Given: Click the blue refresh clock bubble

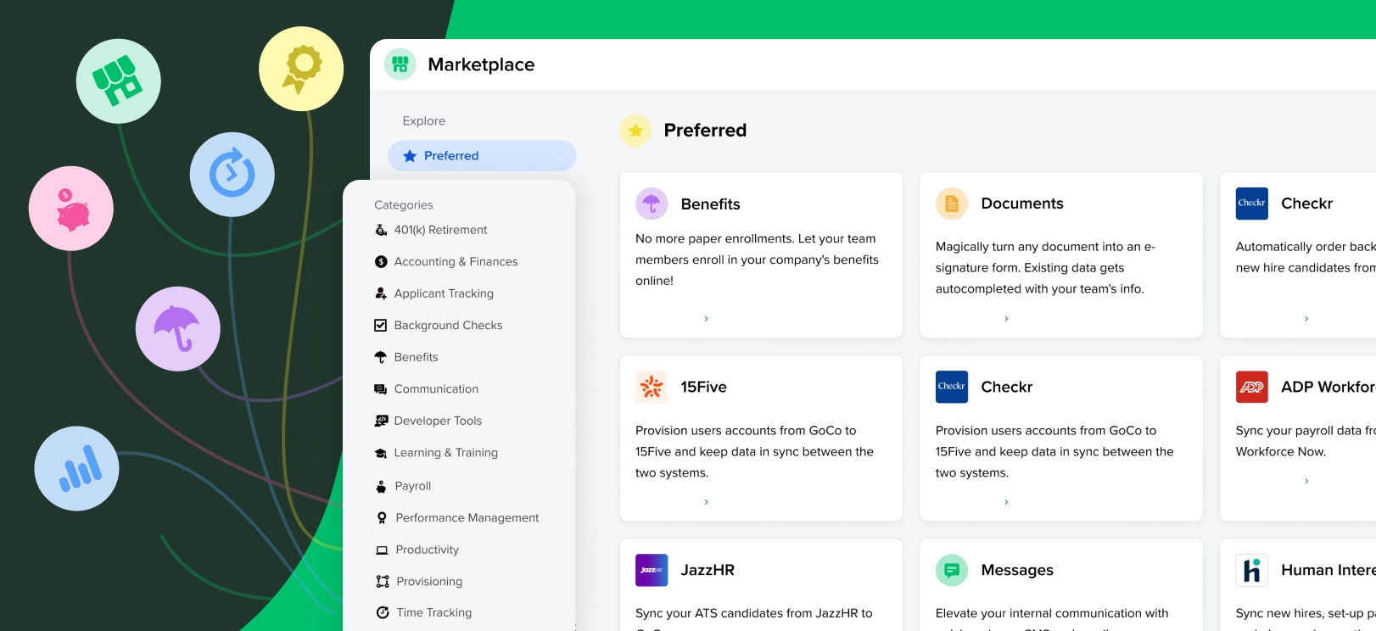Looking at the screenshot, I should coord(232,175).
